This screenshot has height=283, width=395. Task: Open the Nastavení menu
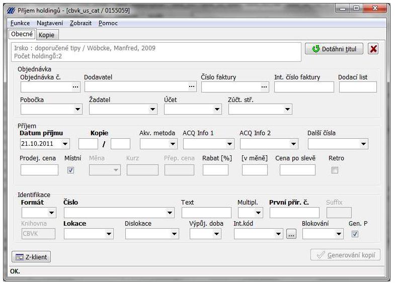coord(50,23)
